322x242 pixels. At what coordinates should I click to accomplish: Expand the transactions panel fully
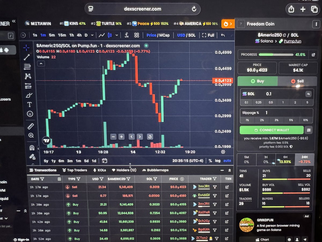230,170
